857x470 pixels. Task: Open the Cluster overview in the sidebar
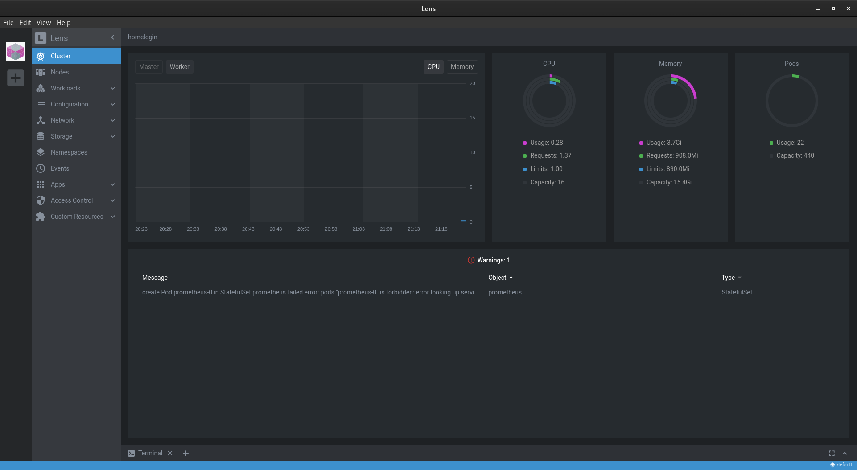60,56
